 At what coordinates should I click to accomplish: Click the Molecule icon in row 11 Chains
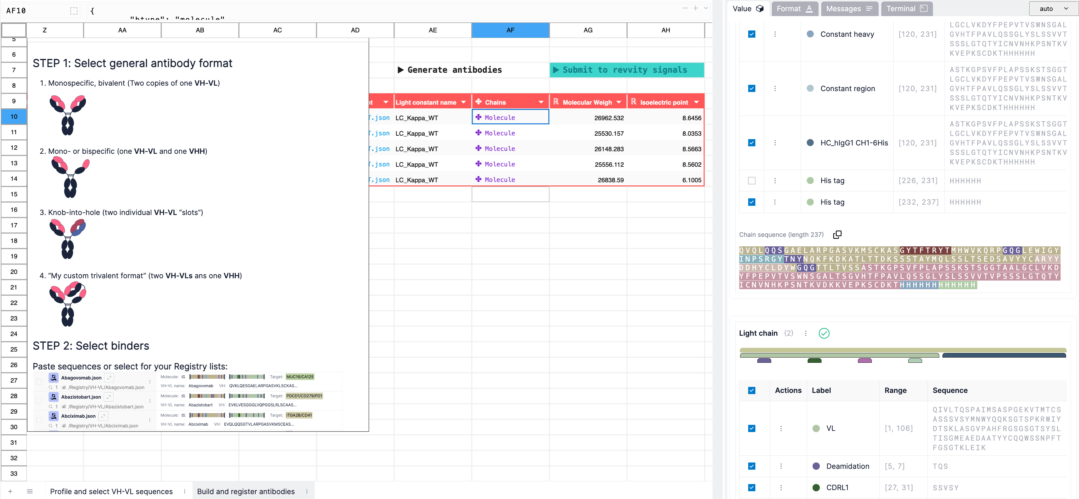pos(478,133)
